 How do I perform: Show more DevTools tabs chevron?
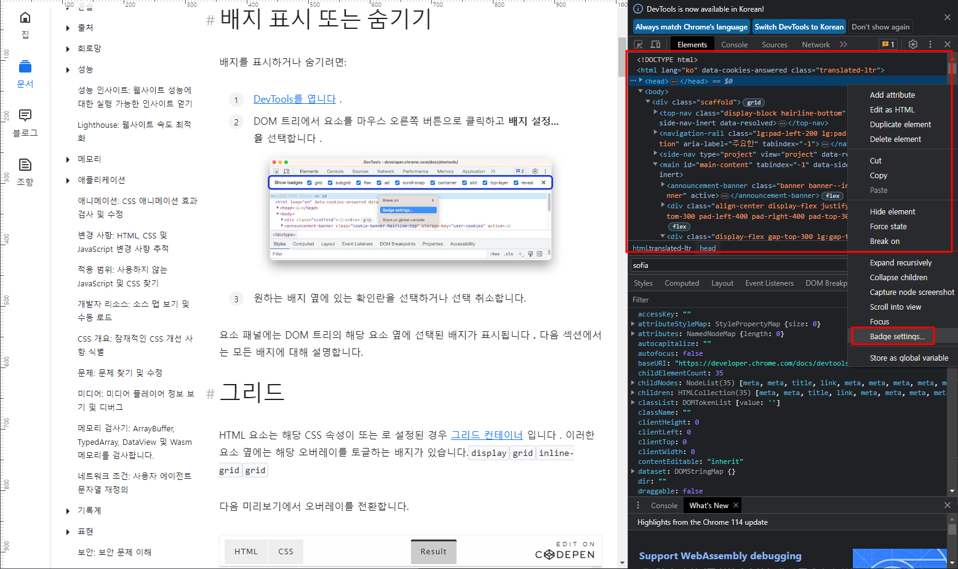click(x=844, y=44)
